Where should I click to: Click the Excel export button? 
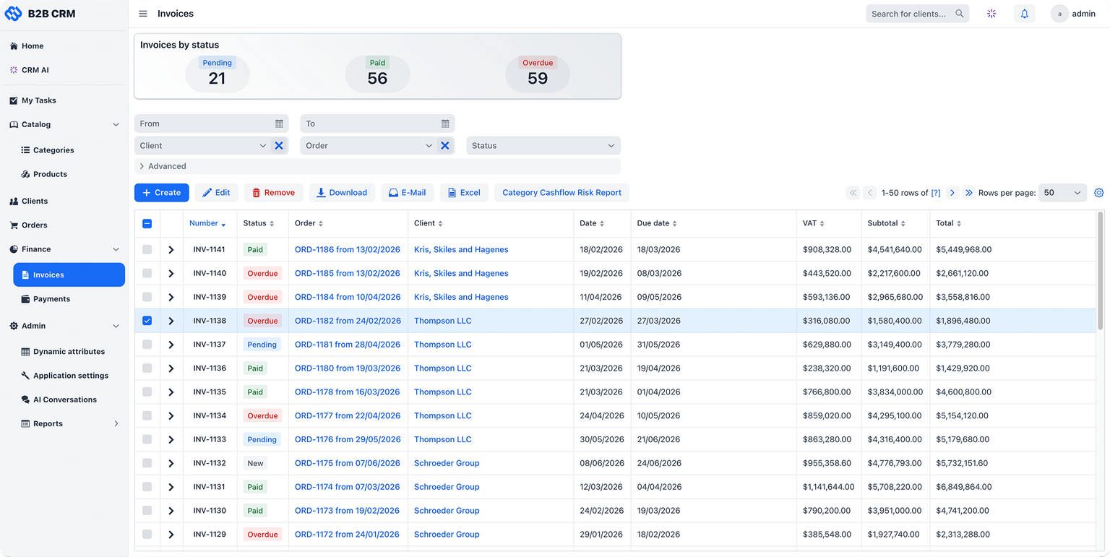pyautogui.click(x=464, y=193)
